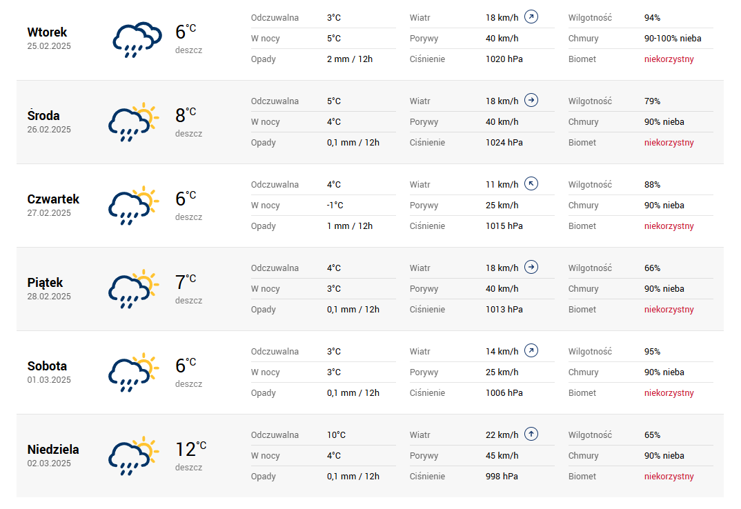Image resolution: width=741 pixels, height=509 pixels.
Task: Click the Niedziela weather icon
Action: tap(132, 457)
